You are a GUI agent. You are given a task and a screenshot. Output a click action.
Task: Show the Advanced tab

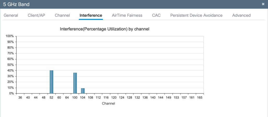[x=241, y=15]
